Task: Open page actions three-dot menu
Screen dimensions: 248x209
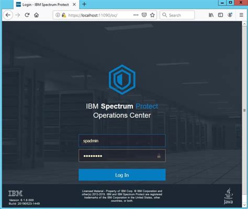Action: [x=136, y=15]
